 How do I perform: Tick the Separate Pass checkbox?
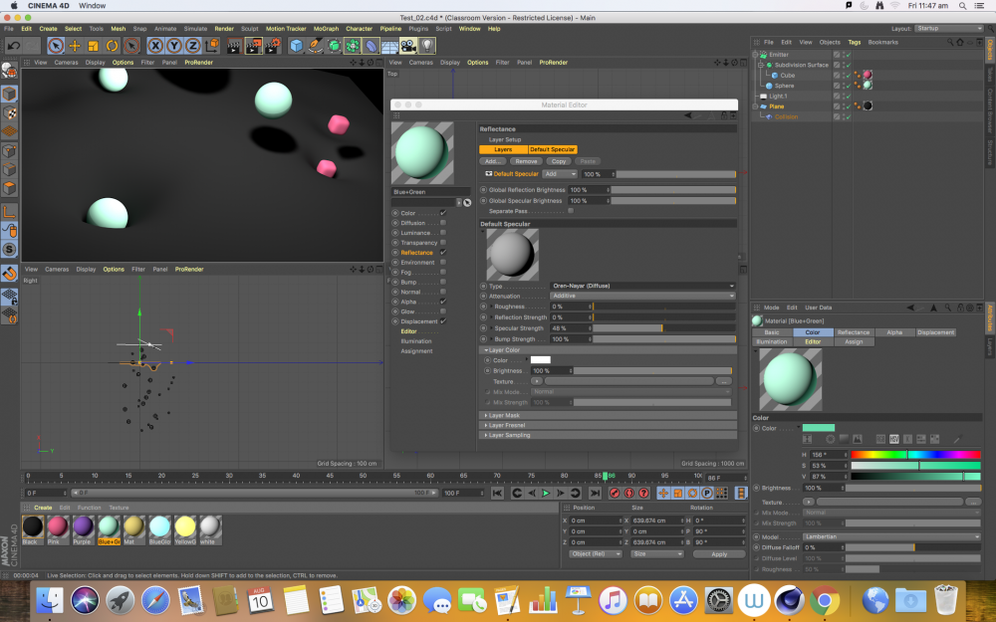click(x=570, y=211)
